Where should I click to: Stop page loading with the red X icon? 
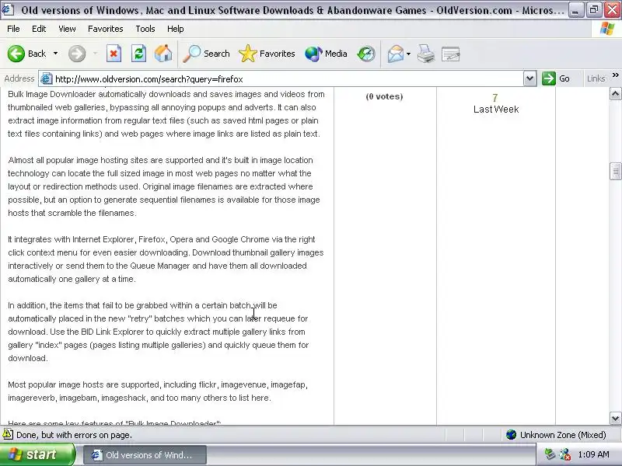point(114,54)
